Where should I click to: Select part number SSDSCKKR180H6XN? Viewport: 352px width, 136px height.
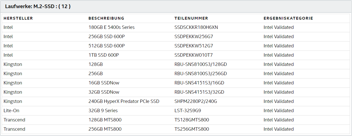196,27
